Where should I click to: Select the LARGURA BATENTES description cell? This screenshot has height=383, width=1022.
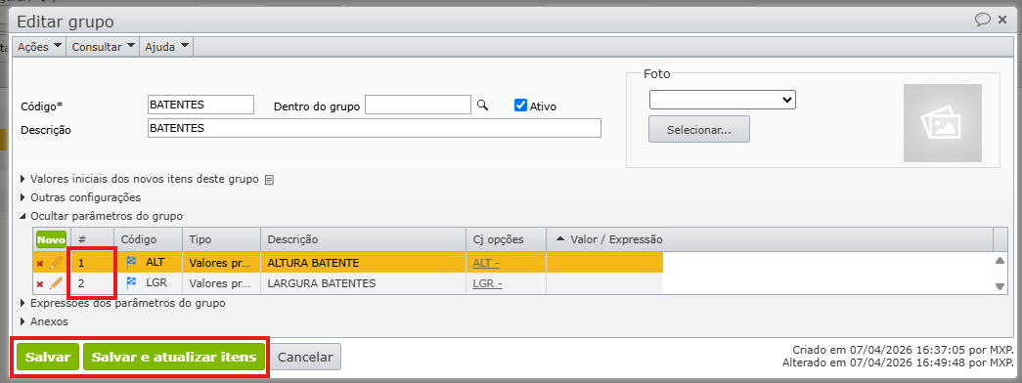pyautogui.click(x=364, y=284)
